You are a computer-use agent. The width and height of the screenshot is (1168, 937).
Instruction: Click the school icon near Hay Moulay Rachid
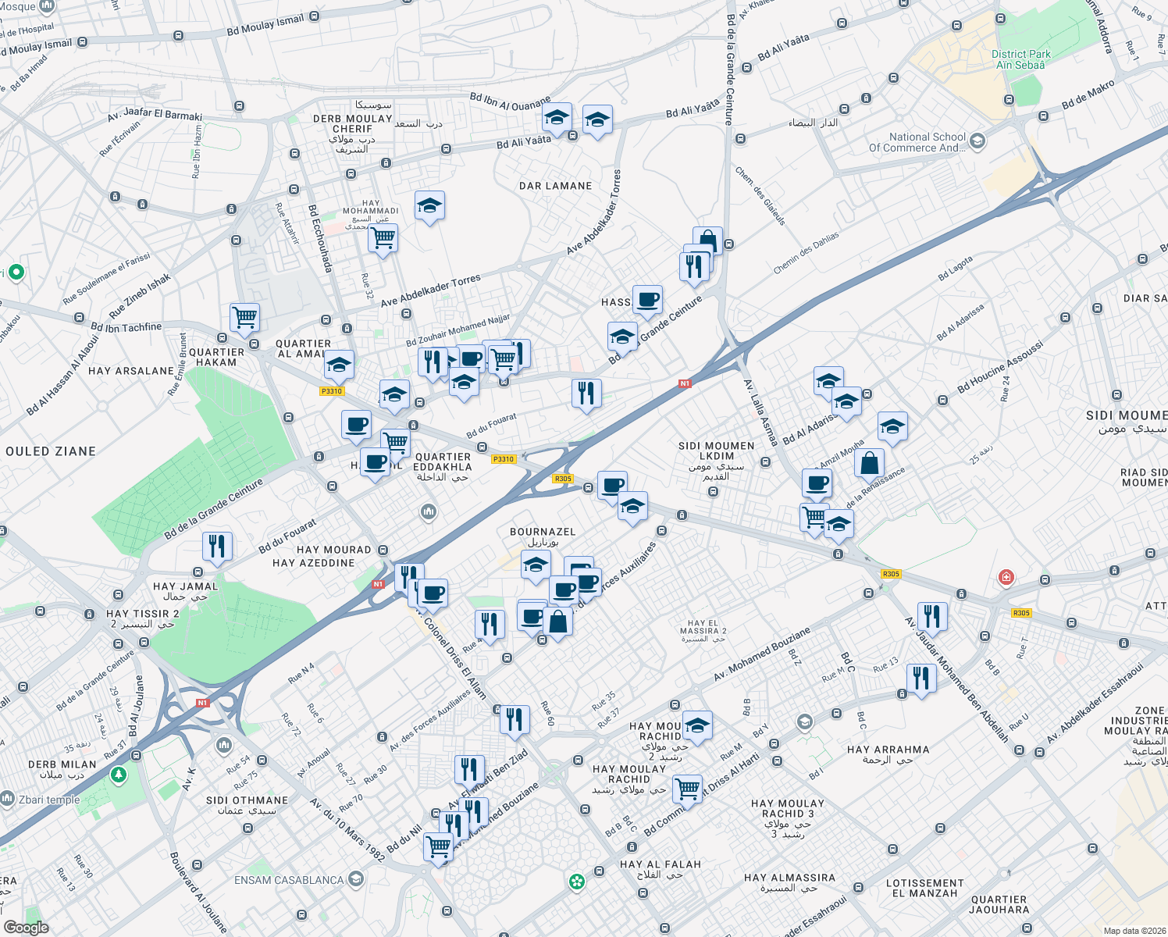(696, 727)
